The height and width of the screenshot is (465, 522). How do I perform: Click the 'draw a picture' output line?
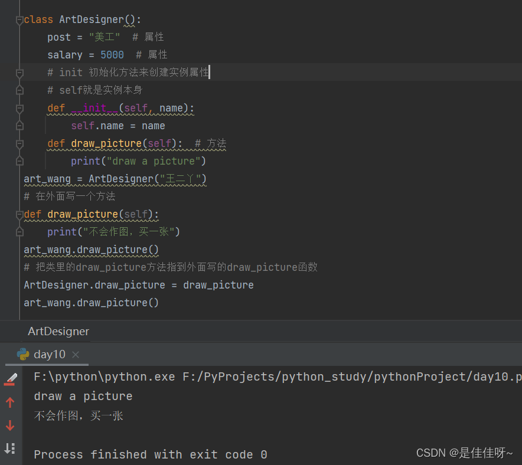click(83, 396)
